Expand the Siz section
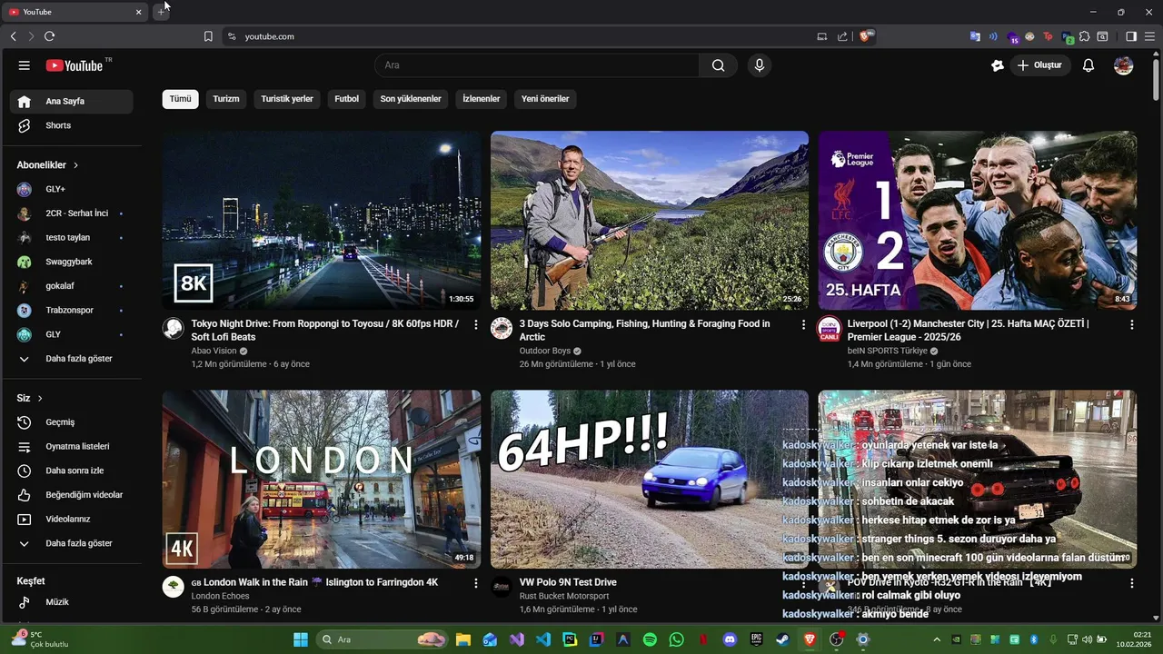Screen dimensions: 1163x654 [x=30, y=398]
